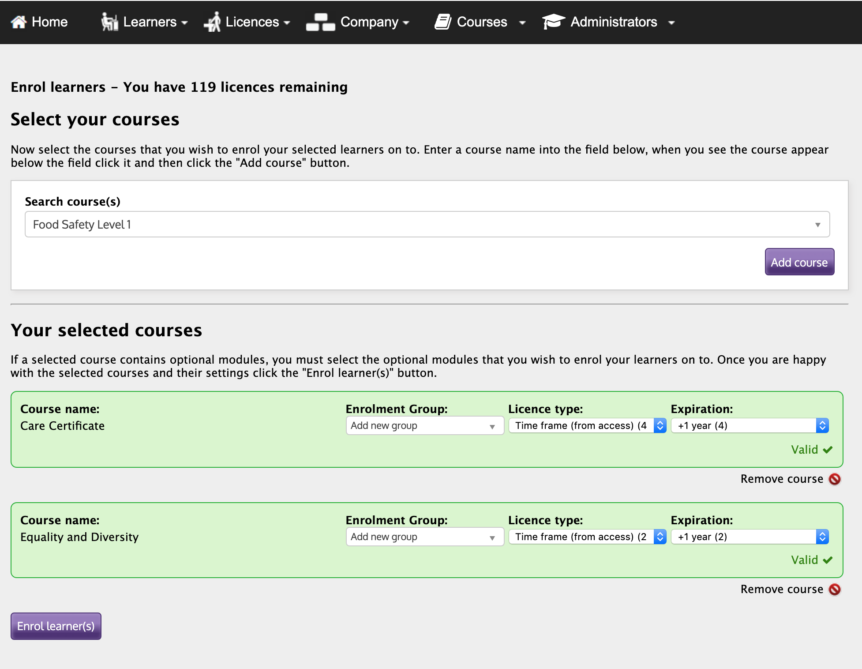Click the Company blocks icon

[321, 22]
